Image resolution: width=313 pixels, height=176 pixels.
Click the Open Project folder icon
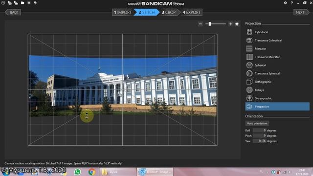click(22, 3)
